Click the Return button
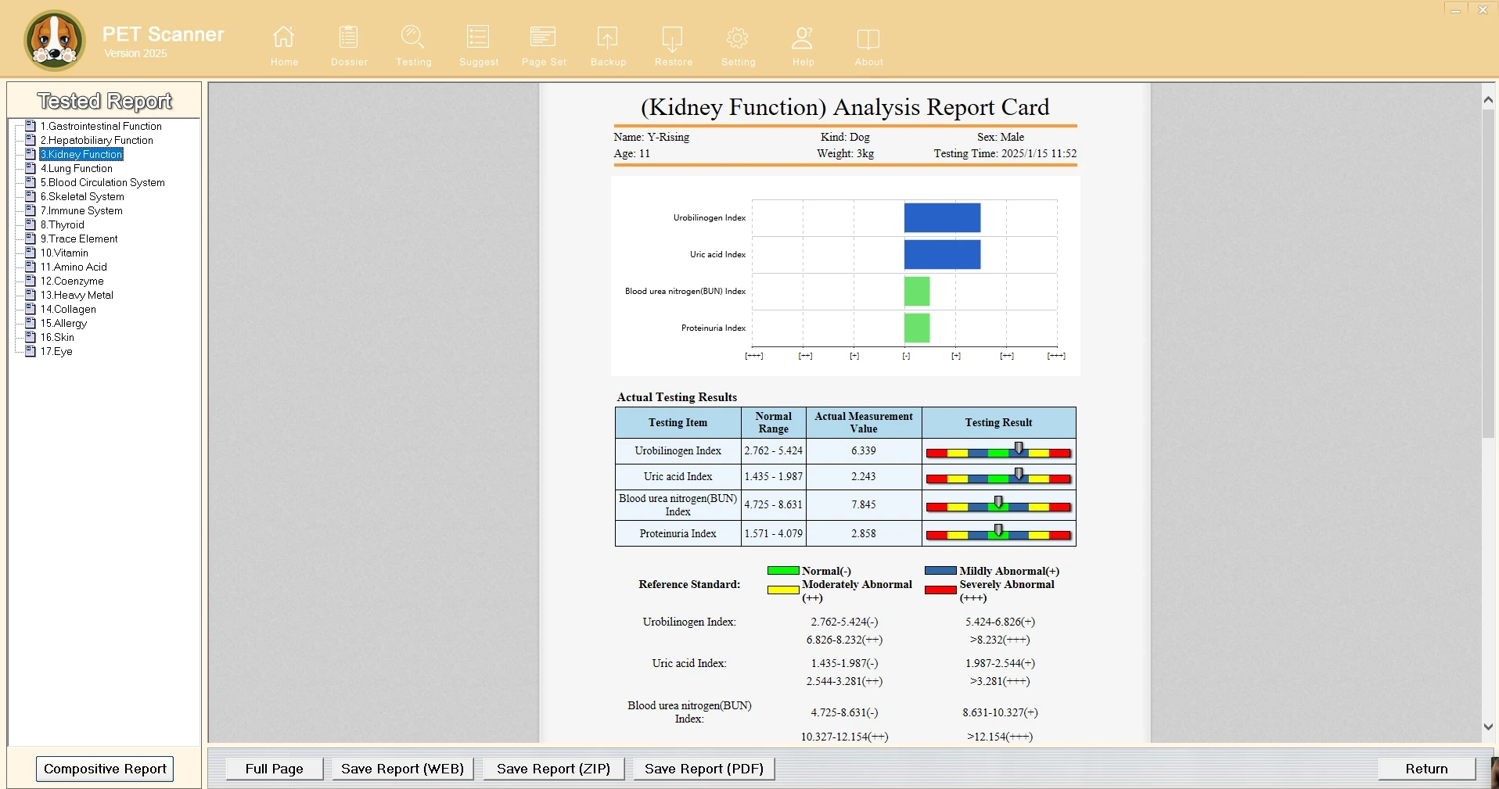The width and height of the screenshot is (1499, 789). click(1426, 769)
